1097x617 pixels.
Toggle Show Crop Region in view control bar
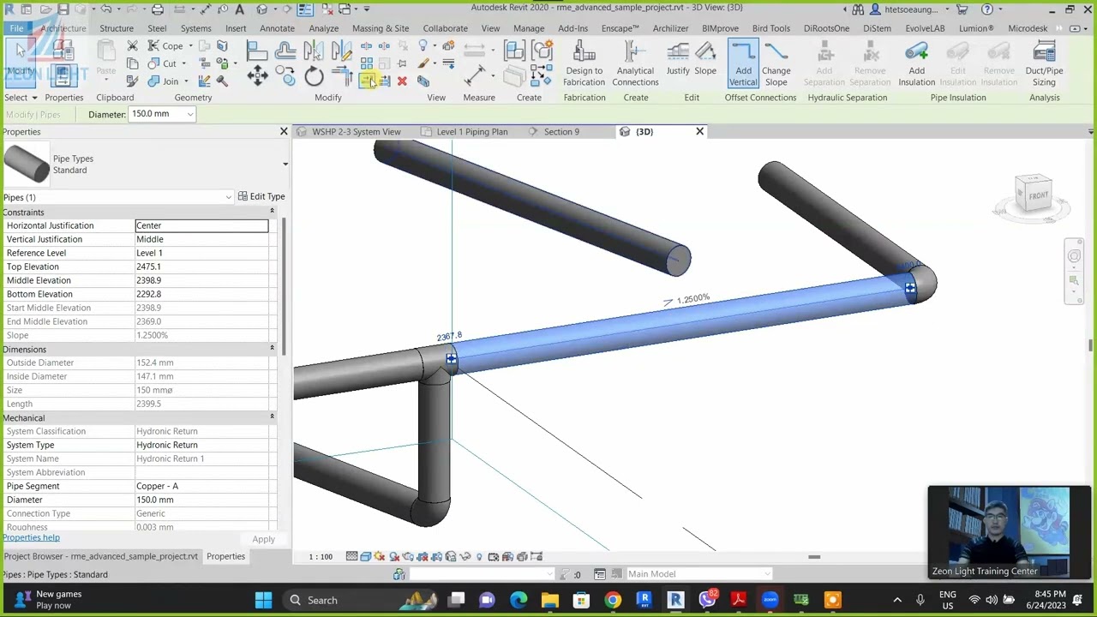[x=436, y=557]
